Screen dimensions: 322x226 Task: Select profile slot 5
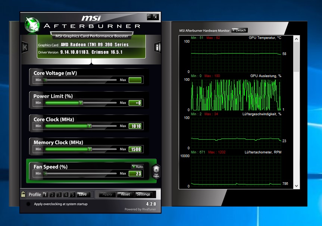point(72,195)
